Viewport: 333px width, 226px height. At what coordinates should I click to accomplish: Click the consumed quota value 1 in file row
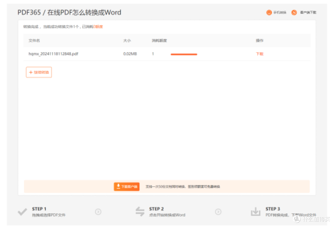pos(153,54)
